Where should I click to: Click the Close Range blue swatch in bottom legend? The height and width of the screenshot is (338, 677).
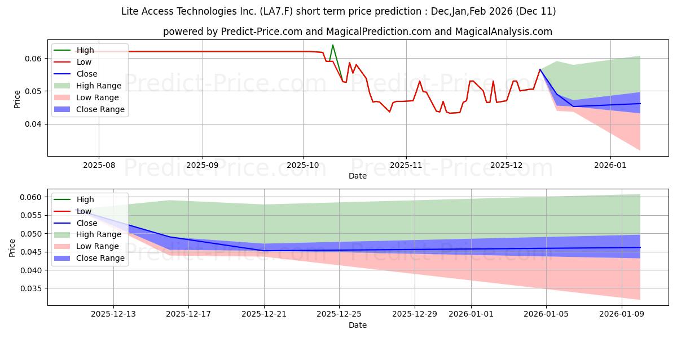click(63, 258)
